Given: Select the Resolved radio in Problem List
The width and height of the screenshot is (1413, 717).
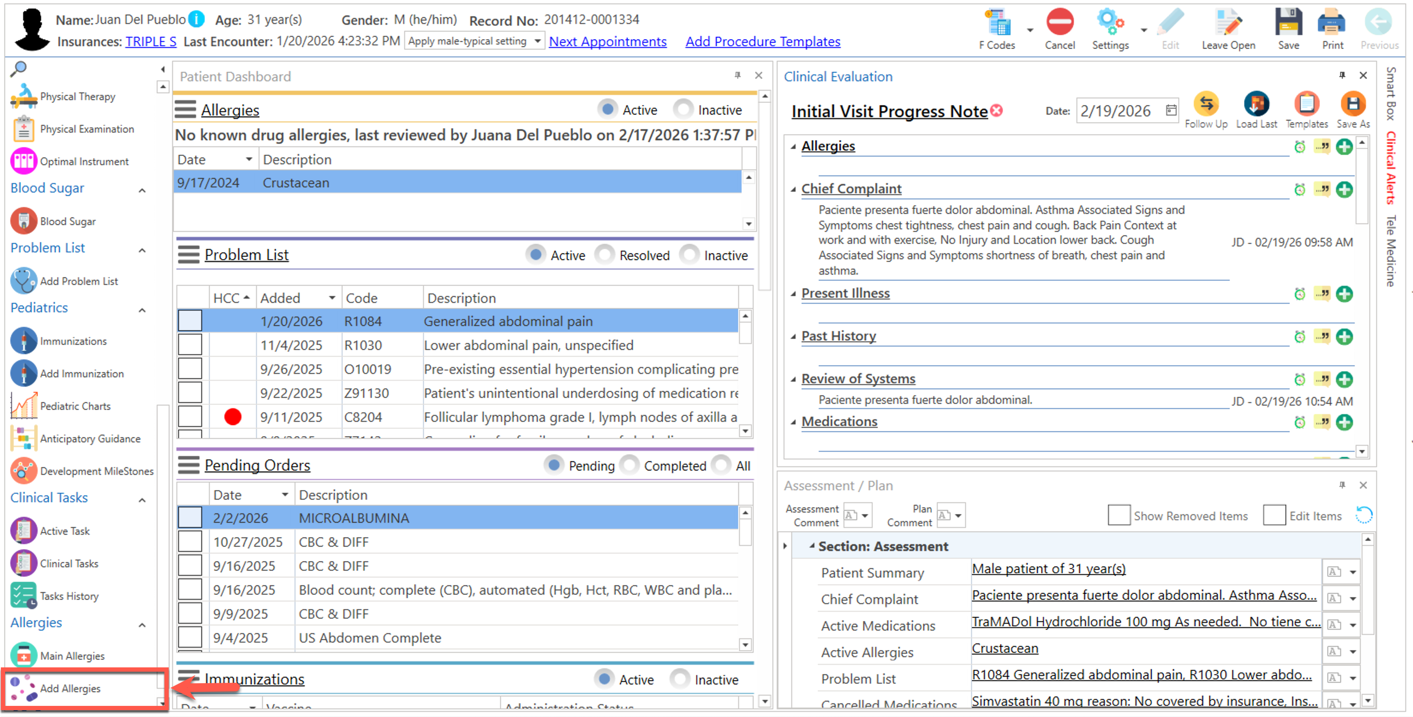Looking at the screenshot, I should point(605,255).
